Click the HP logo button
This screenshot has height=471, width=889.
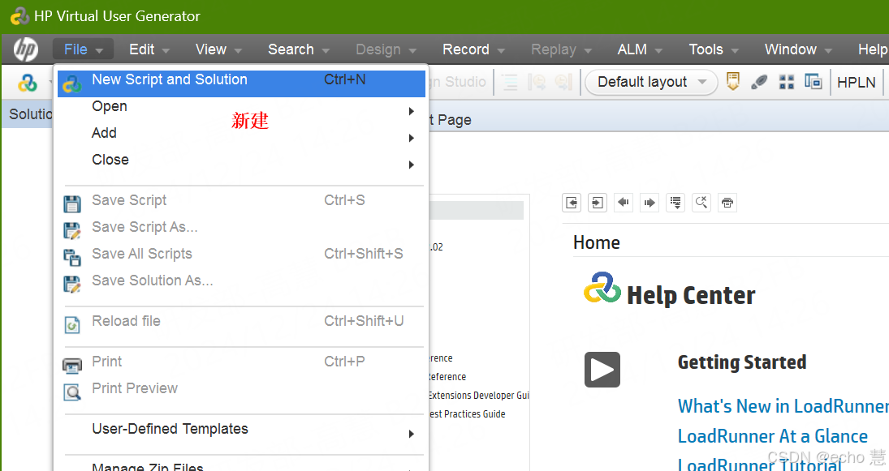click(x=25, y=49)
